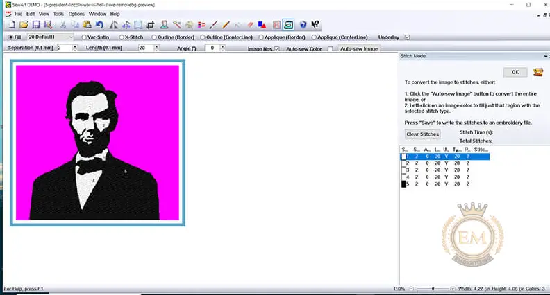Toggle the Auto-sew Color checkbox
550x295 pixels.
(330, 49)
